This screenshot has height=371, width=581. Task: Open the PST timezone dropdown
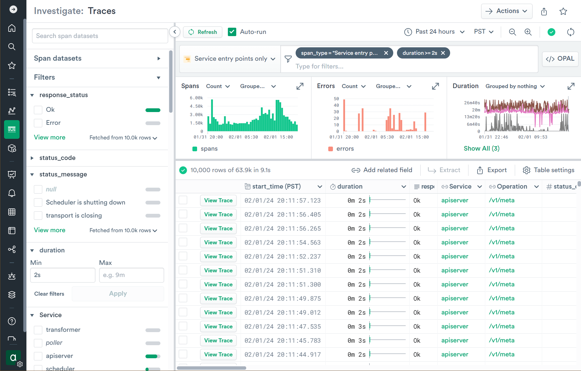pyautogui.click(x=484, y=32)
